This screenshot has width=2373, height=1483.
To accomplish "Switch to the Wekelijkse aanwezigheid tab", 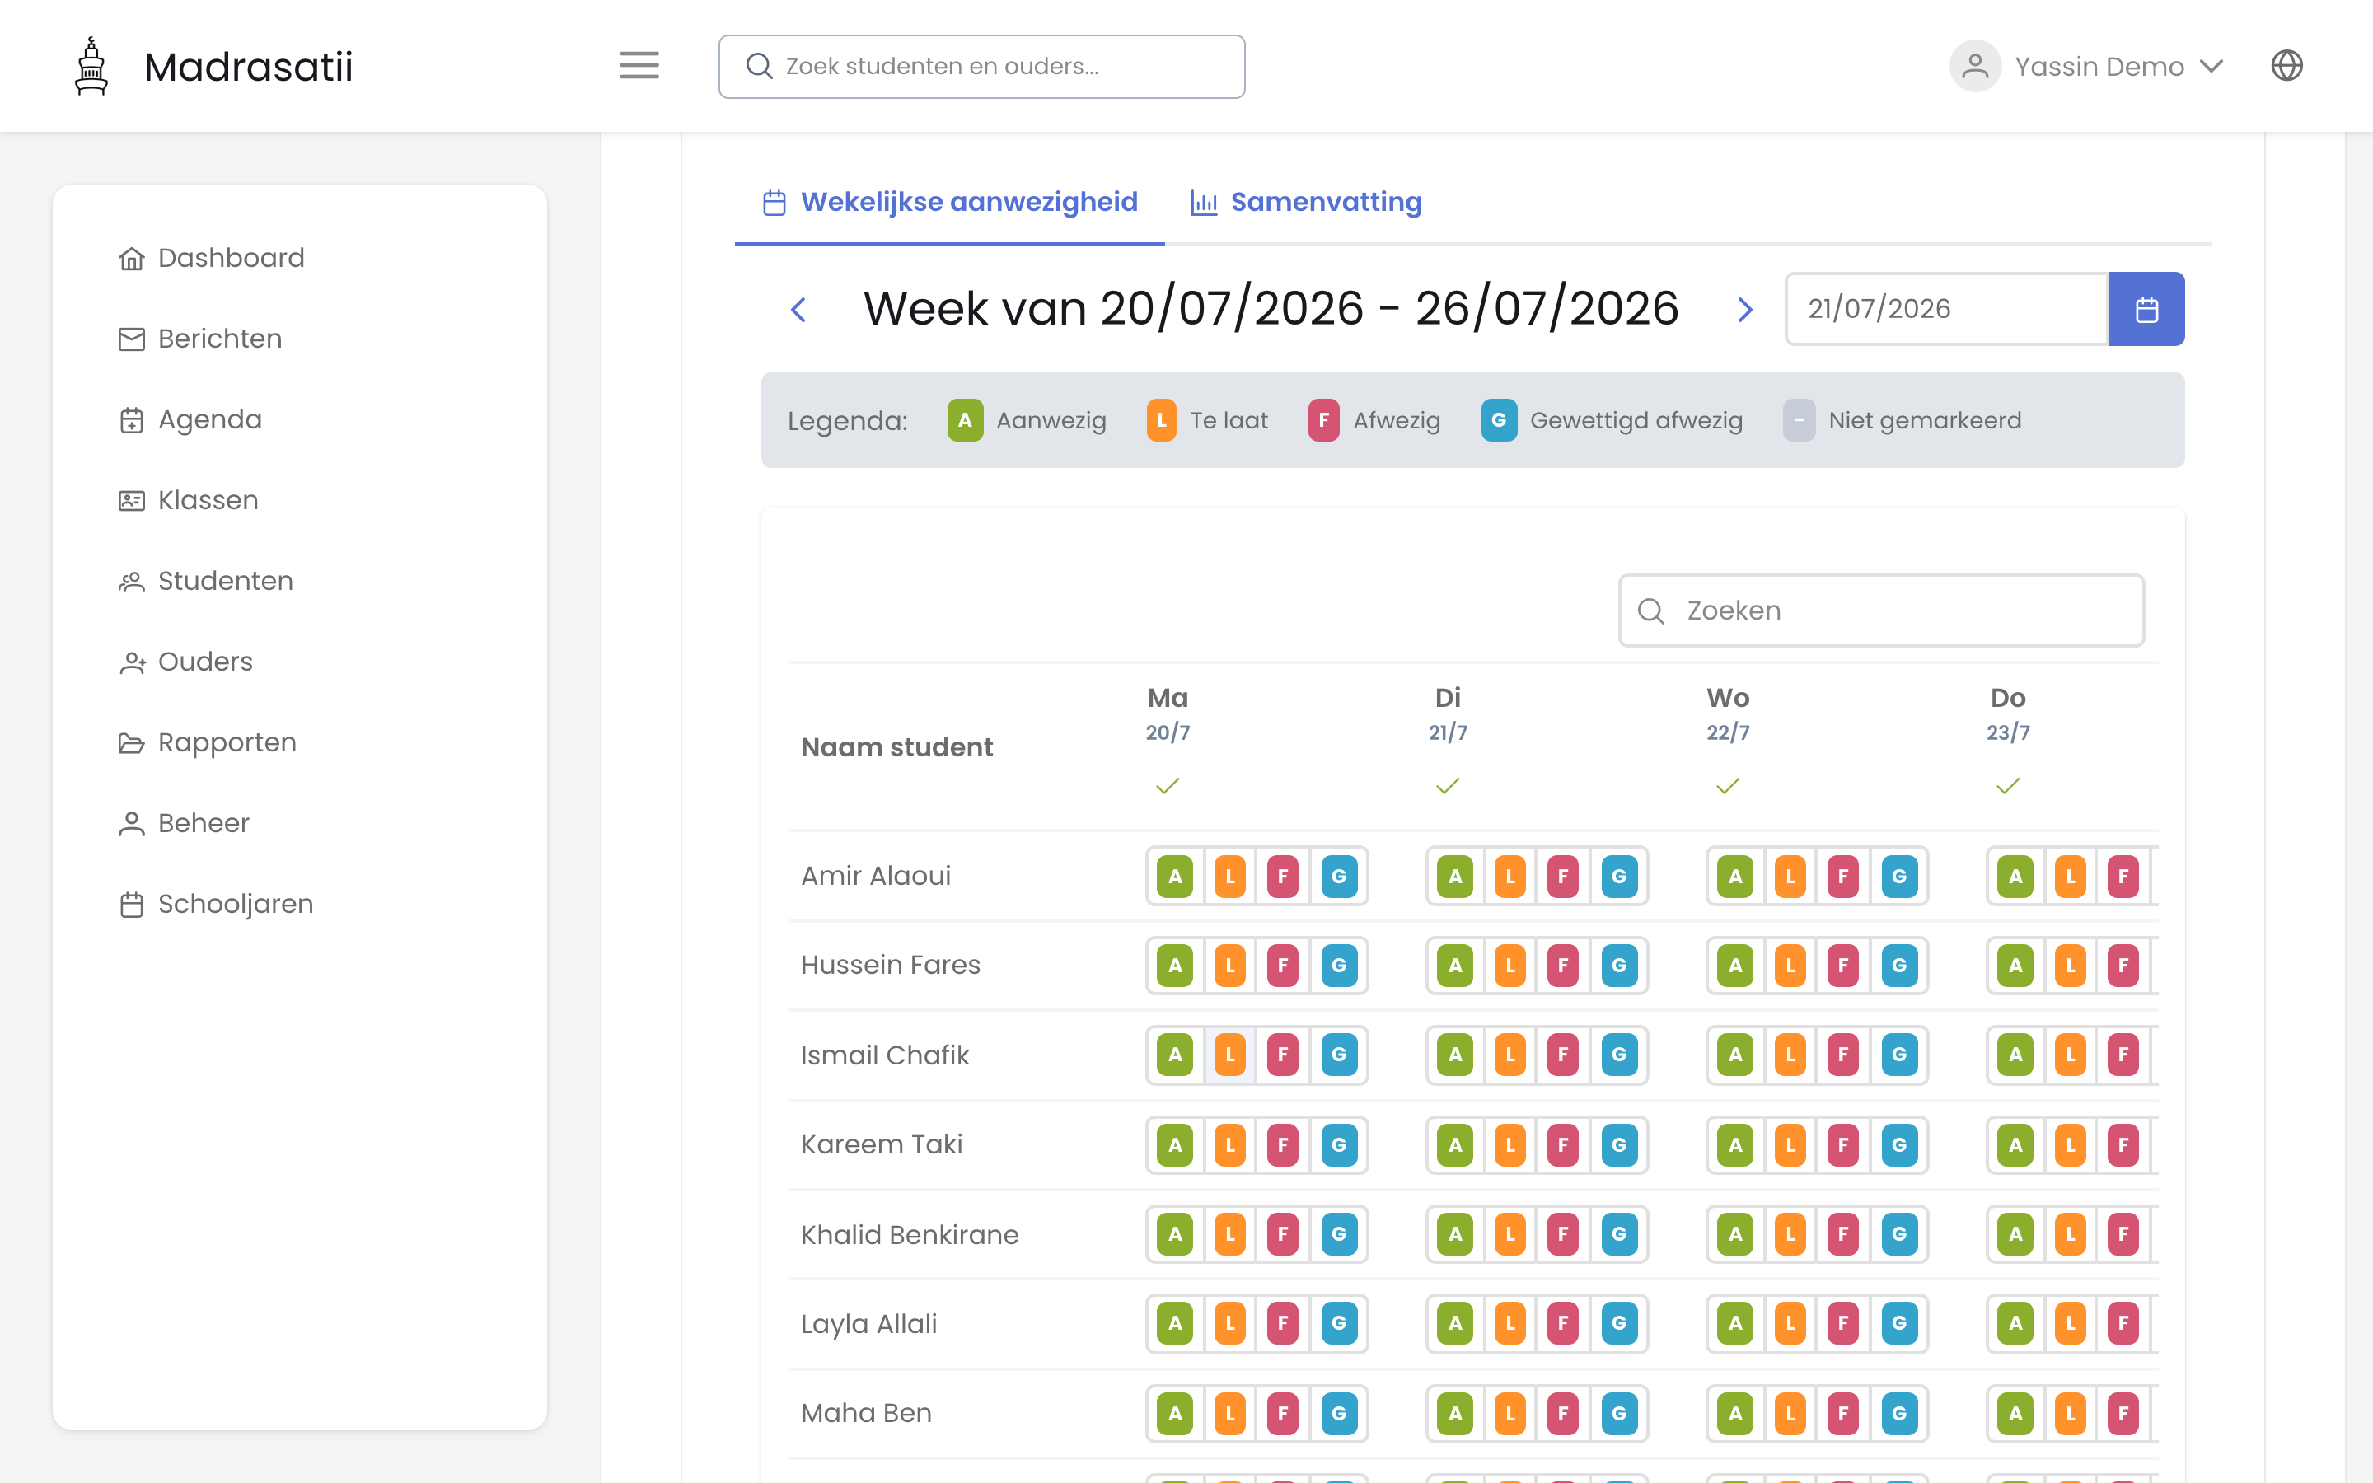I will 949,202.
